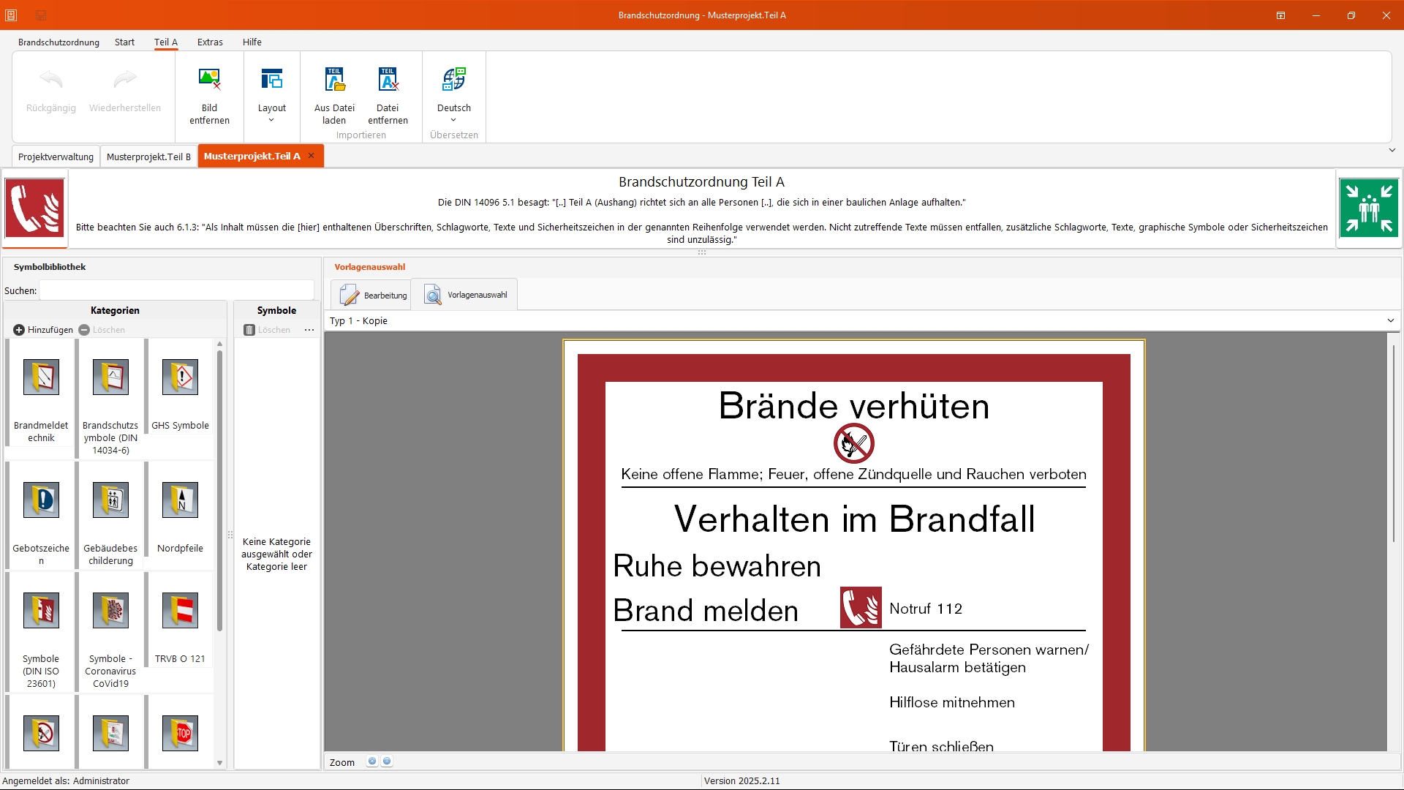
Task: Open the Deutsch translation dropdown
Action: [453, 94]
